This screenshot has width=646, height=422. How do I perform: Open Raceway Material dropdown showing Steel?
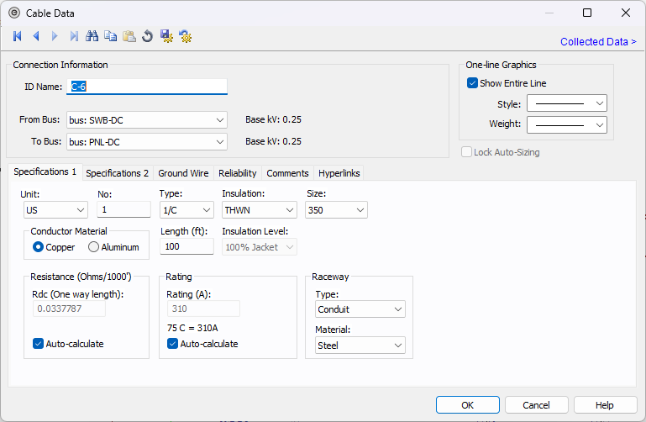coord(360,346)
